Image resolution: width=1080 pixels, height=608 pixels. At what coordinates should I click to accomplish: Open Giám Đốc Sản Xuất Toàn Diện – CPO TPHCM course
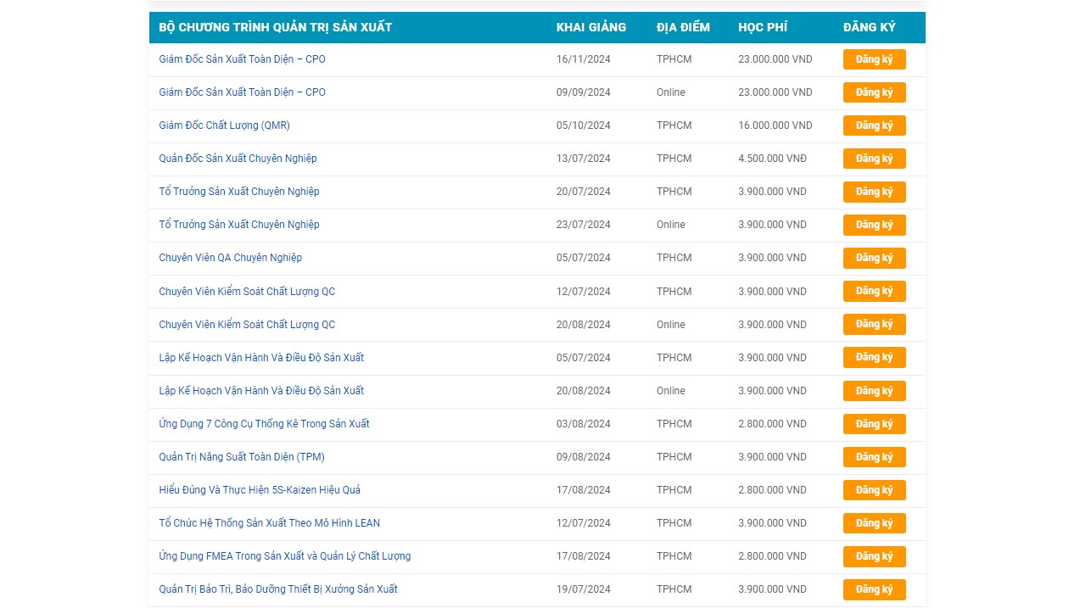(242, 59)
